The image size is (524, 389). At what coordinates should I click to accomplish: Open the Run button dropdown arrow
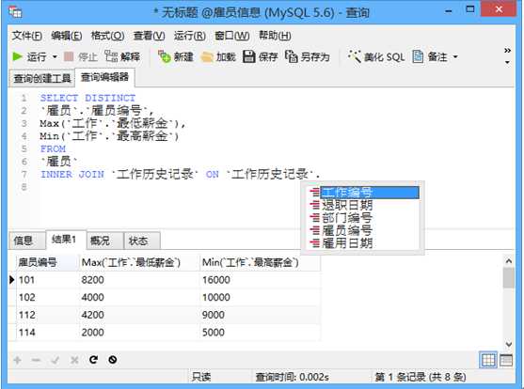coord(55,57)
